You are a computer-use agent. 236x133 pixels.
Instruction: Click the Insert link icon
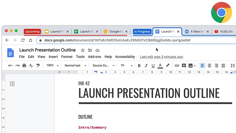click(x=177, y=66)
